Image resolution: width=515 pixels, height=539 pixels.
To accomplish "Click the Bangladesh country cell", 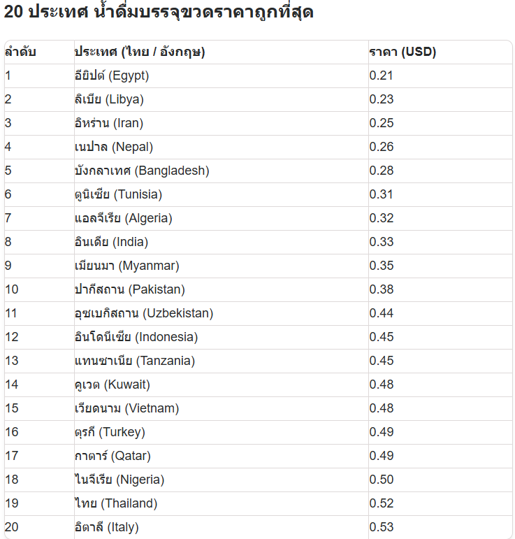I will click(222, 171).
